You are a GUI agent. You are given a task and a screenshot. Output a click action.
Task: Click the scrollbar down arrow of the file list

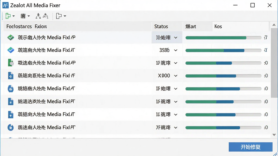[x=274, y=135]
